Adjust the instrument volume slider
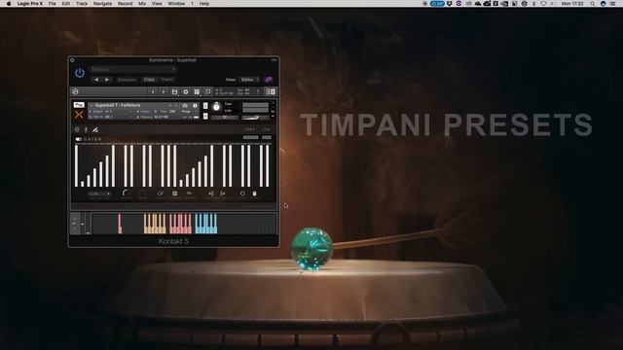 click(x=255, y=118)
